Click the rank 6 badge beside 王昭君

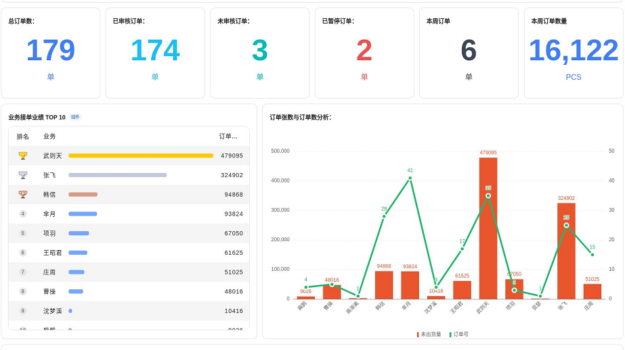[23, 253]
